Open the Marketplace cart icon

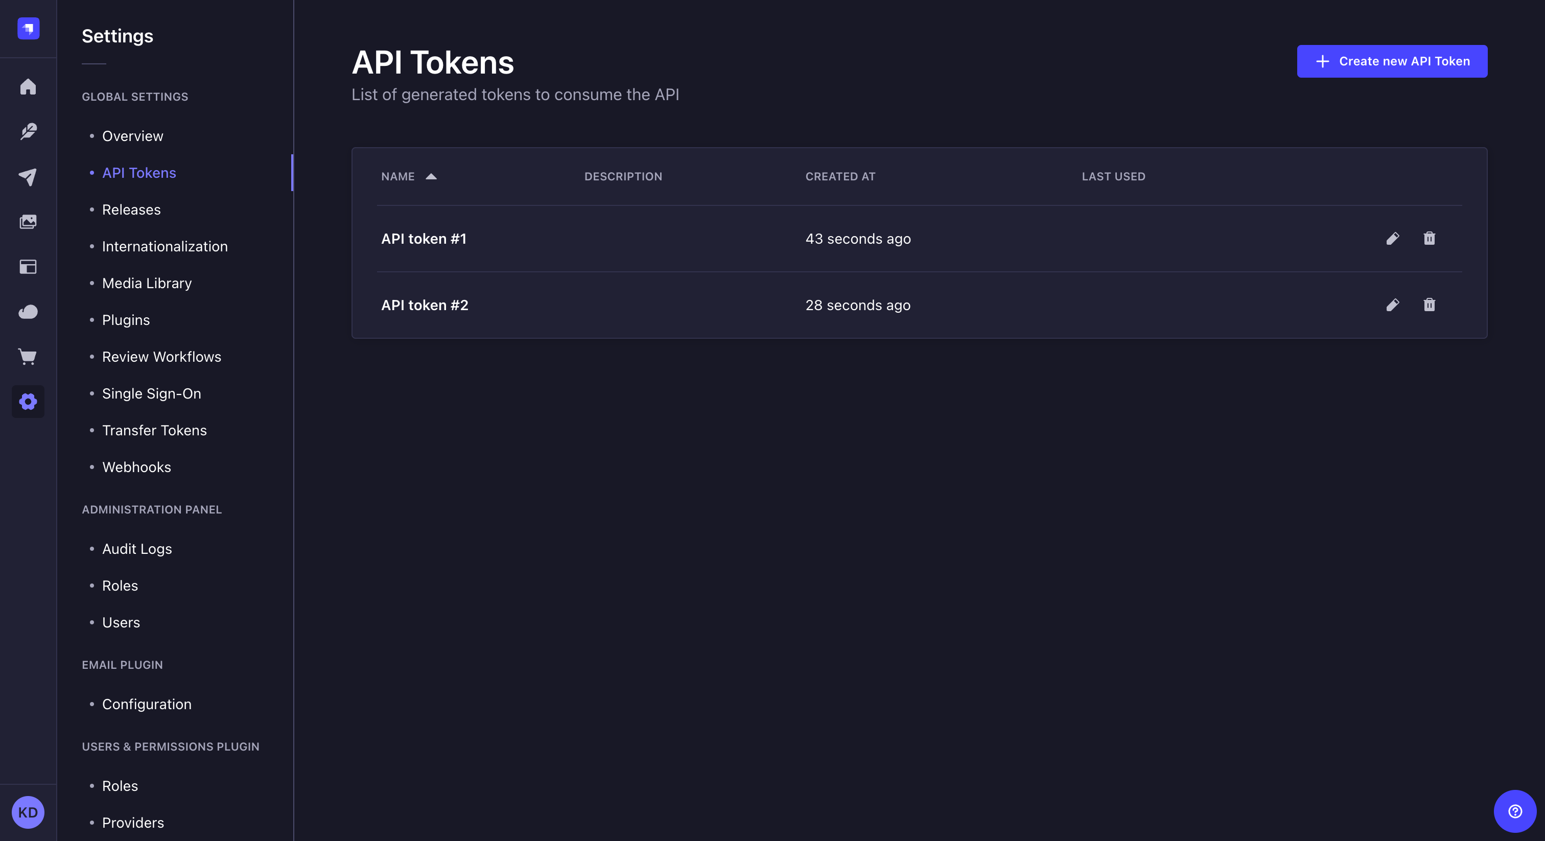(x=28, y=357)
